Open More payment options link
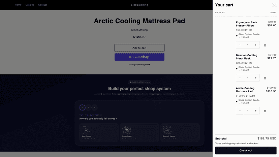Viewport: 279px width, 157px height. 139,65
